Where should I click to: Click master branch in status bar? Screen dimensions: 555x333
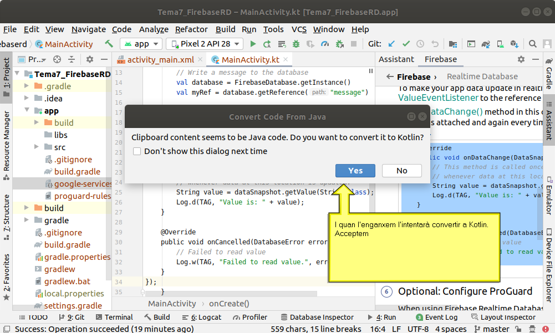click(x=492, y=329)
